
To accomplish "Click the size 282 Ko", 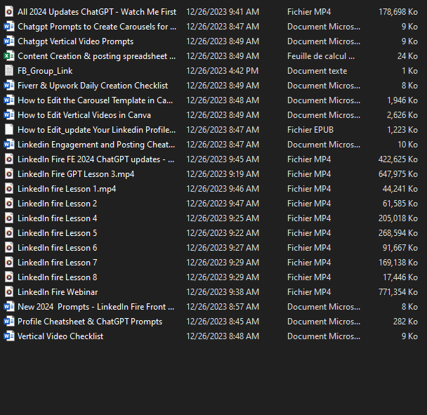I will [x=405, y=322].
